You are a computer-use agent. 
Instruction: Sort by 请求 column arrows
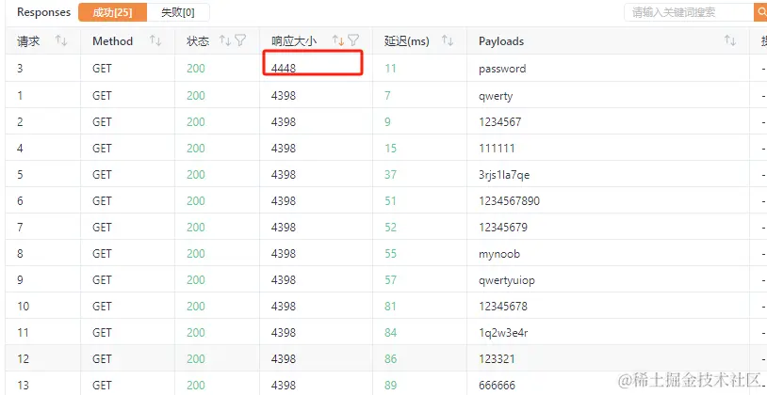[x=61, y=40]
